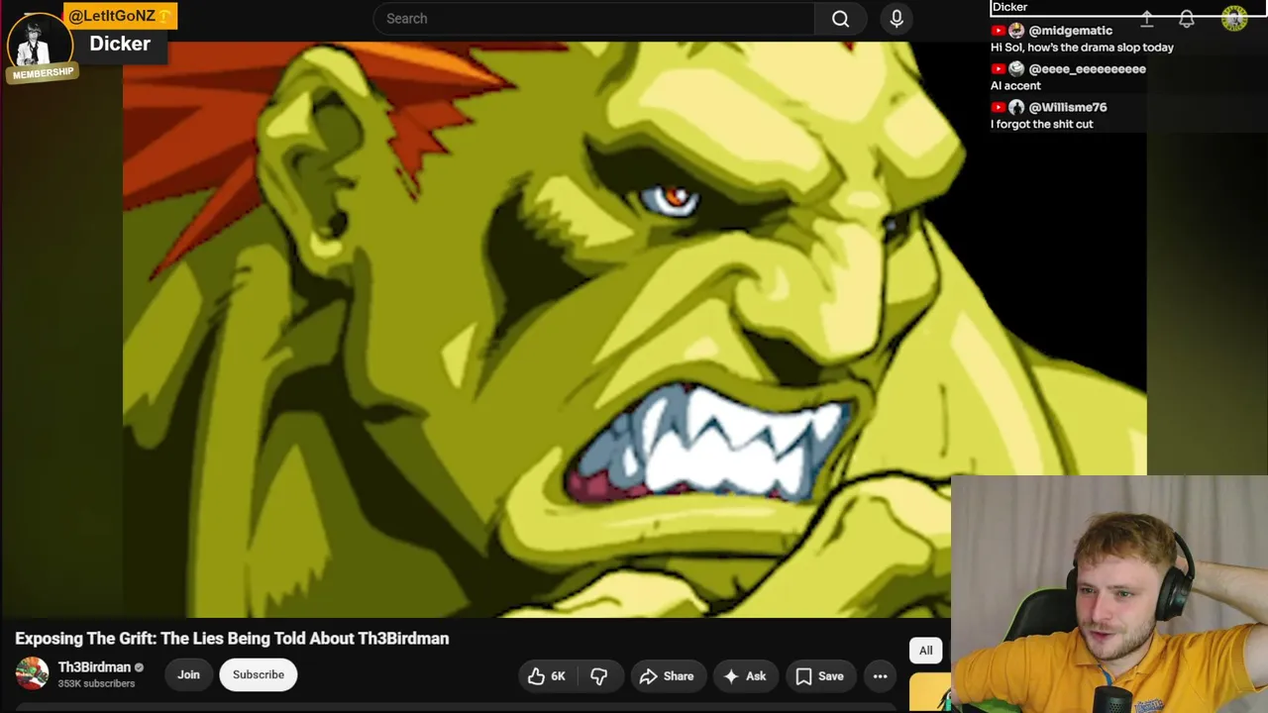
Task: Open the Ask assistant button
Action: pos(745,676)
